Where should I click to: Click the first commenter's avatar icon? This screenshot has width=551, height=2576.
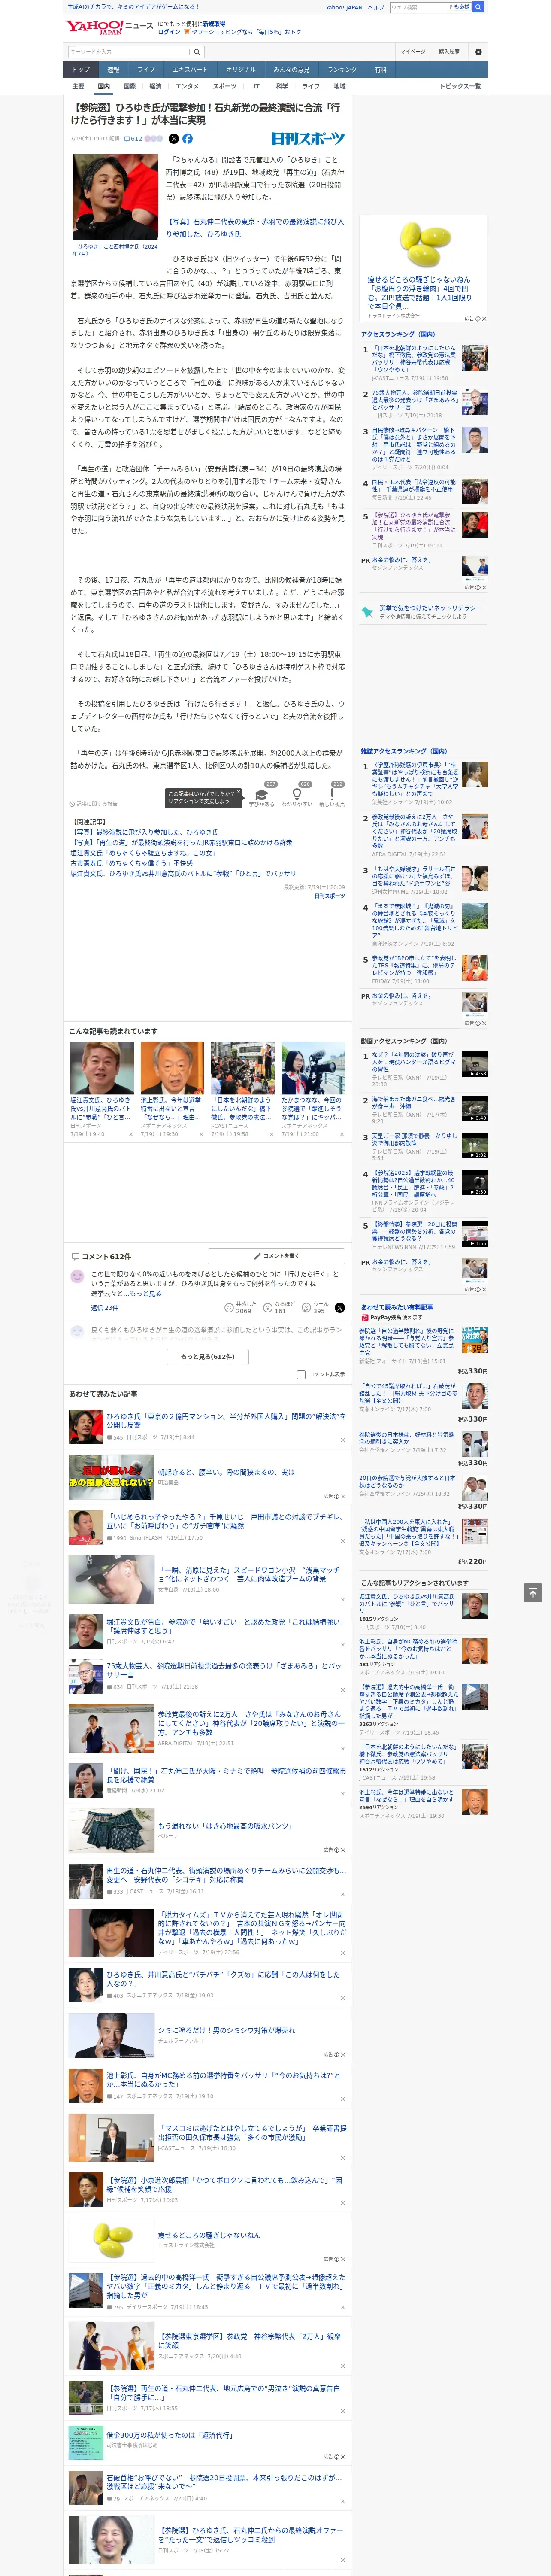(x=77, y=1276)
